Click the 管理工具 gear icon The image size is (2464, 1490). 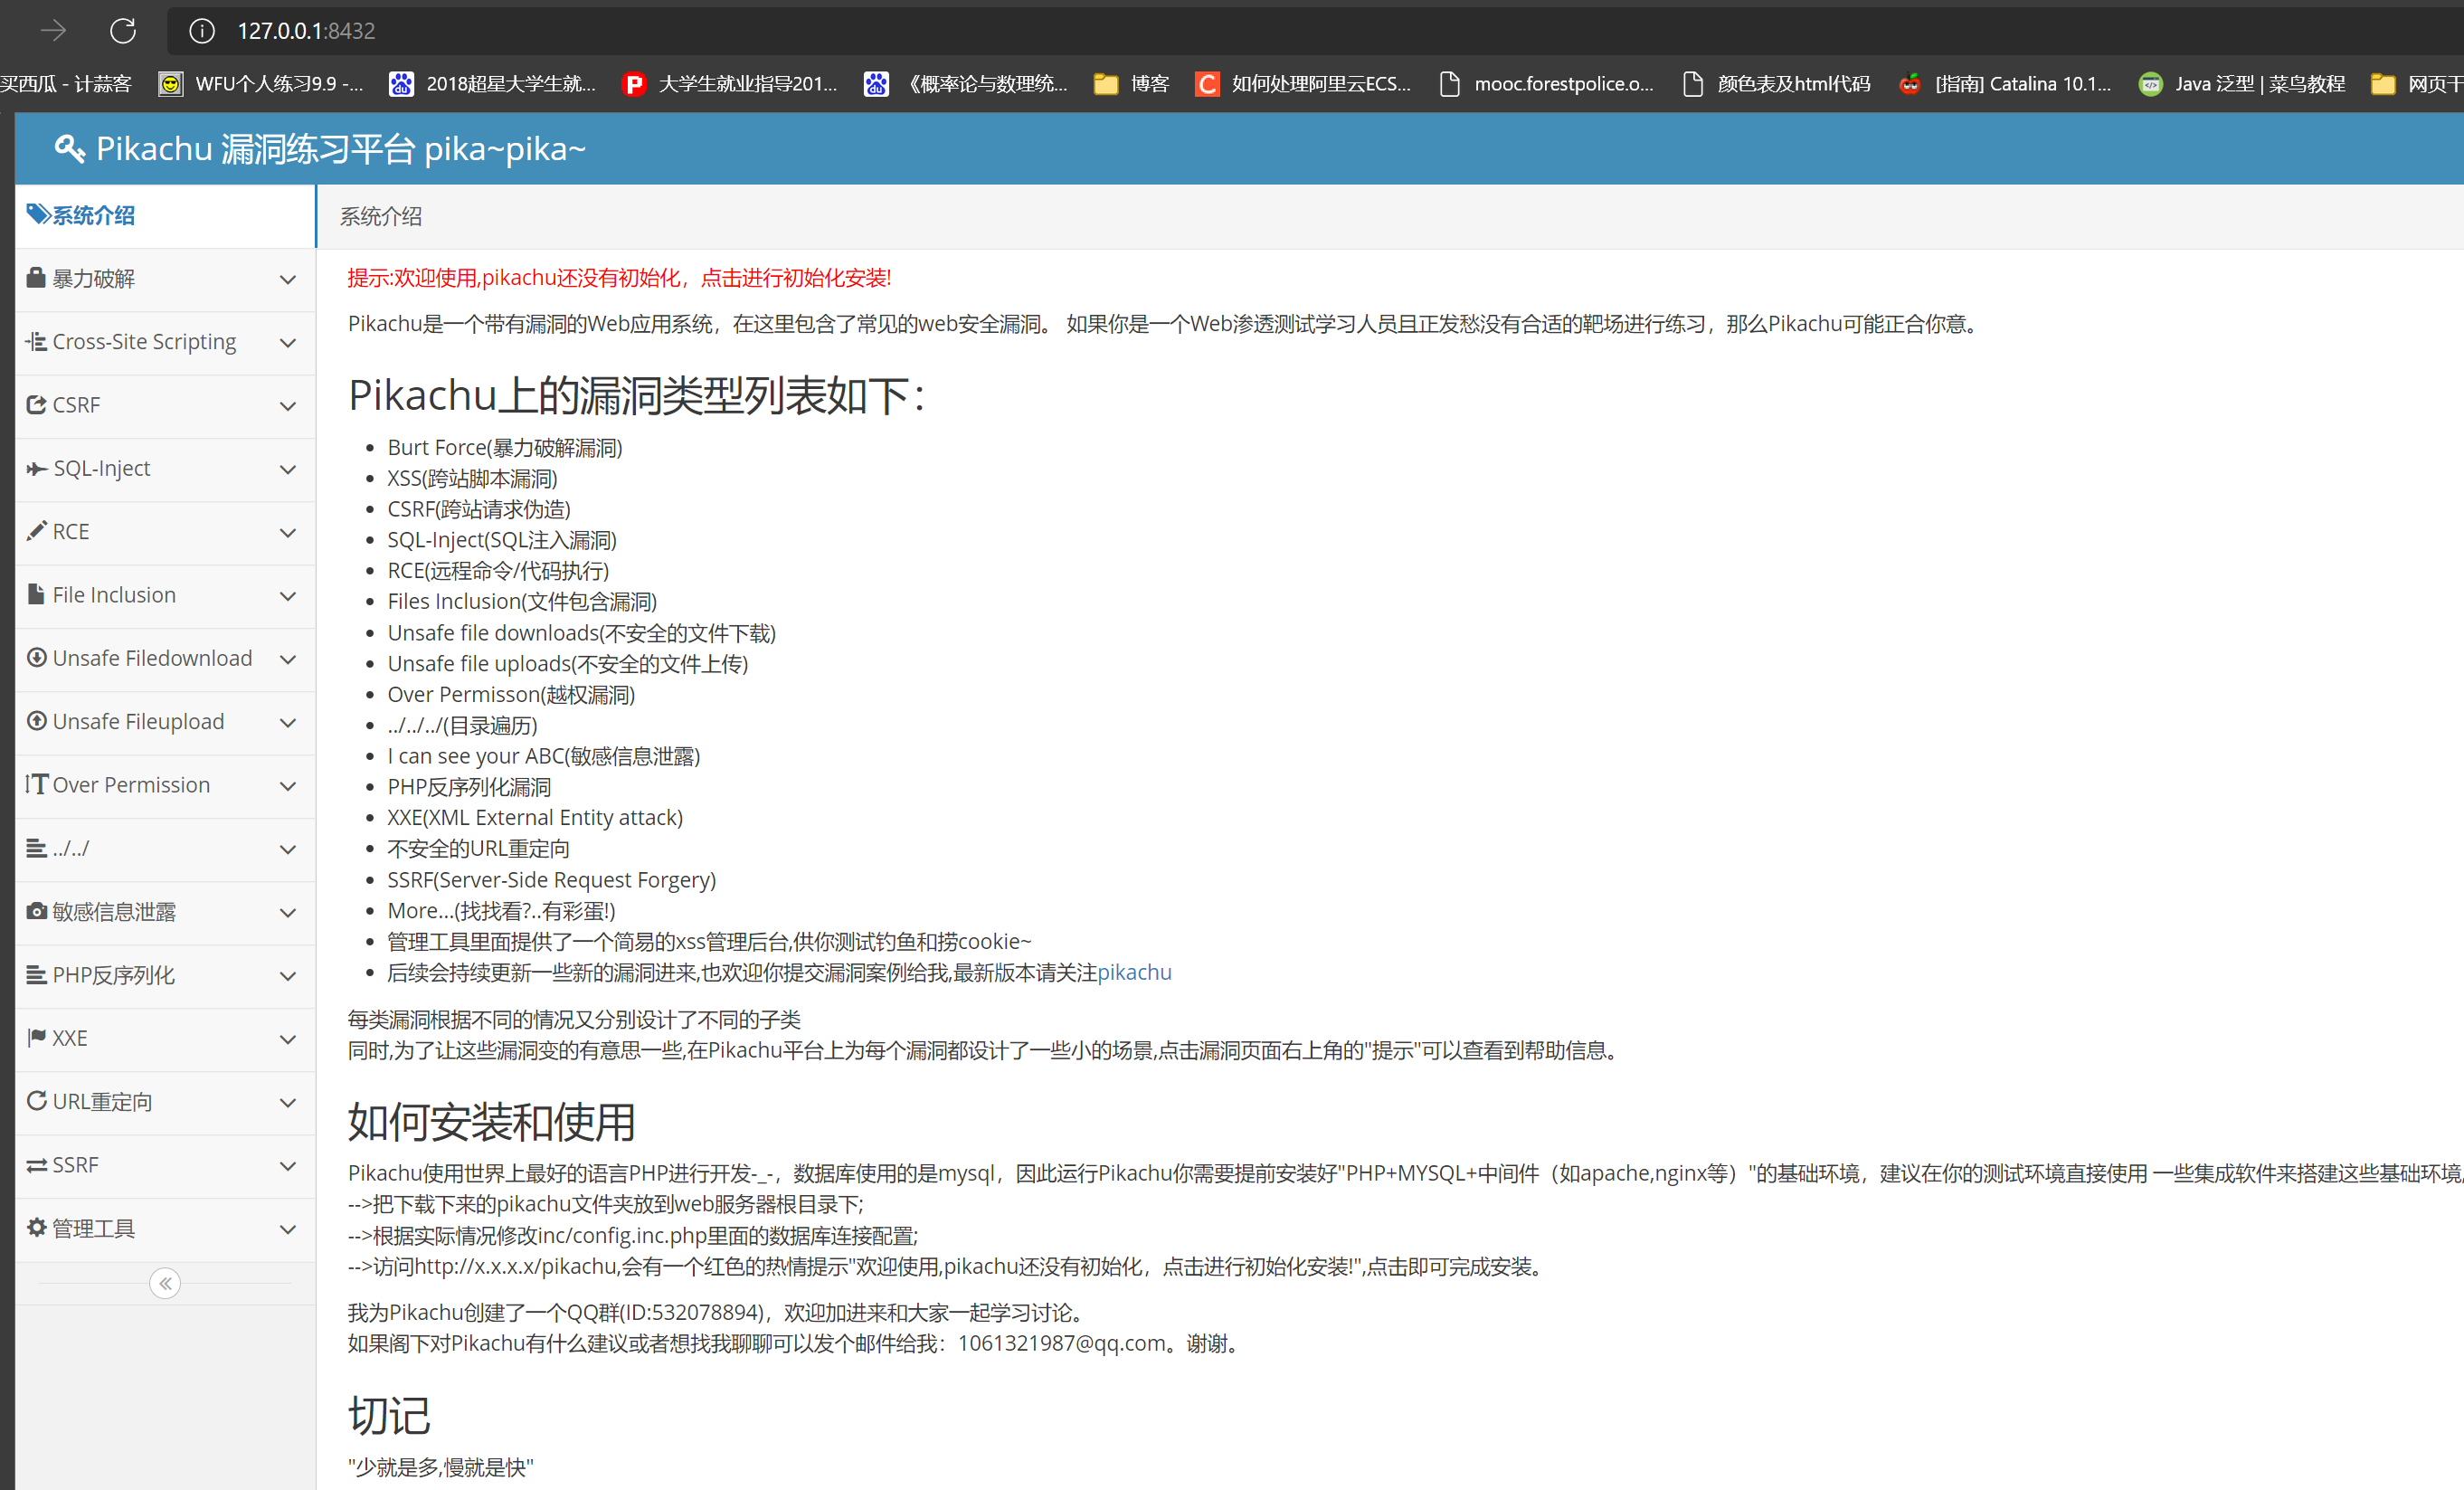(x=35, y=1227)
